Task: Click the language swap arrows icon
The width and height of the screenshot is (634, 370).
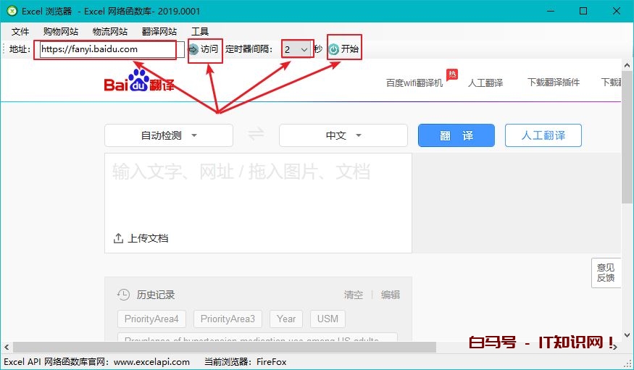Action: [256, 135]
